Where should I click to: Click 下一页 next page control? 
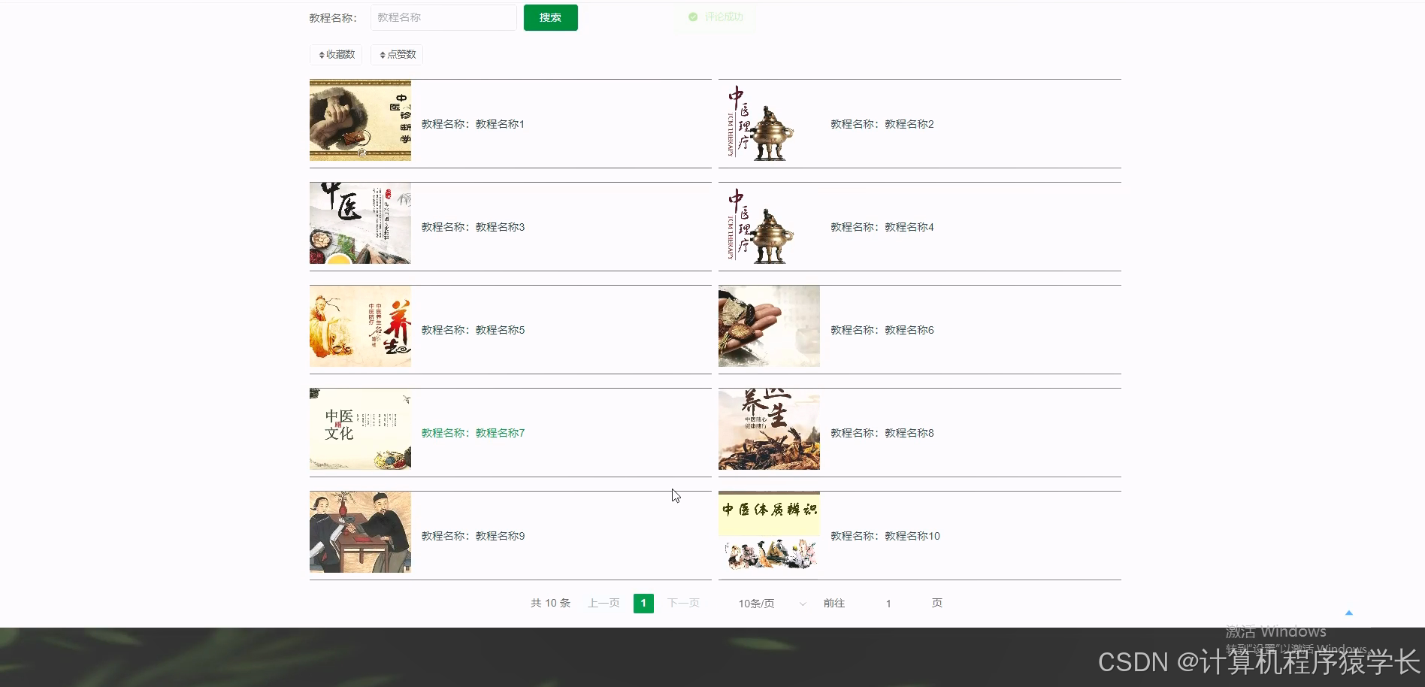pyautogui.click(x=682, y=603)
